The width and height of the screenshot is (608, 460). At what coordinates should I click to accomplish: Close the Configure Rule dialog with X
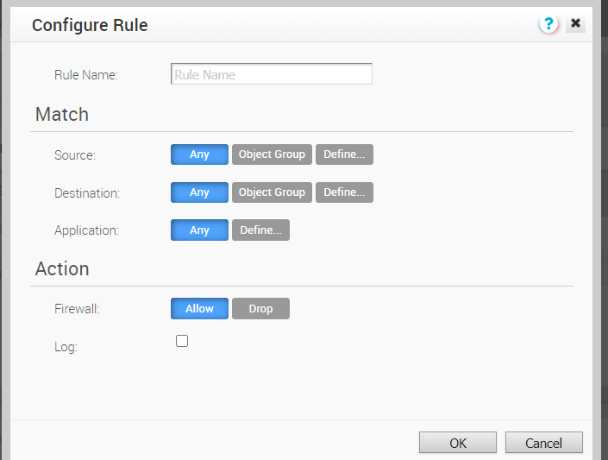click(575, 23)
